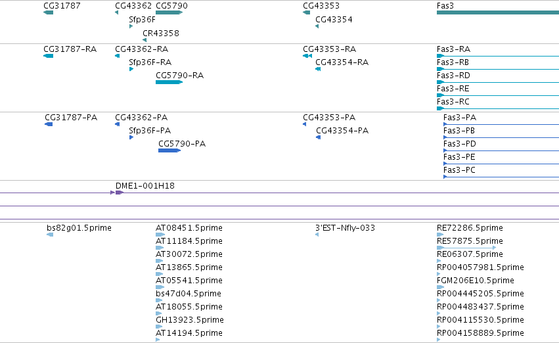The image size is (559, 343).
Task: Click the Sfp36F-RA transcript arrow
Action: click(131, 69)
